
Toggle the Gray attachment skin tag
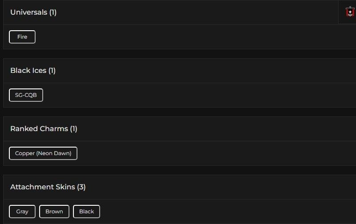22,212
